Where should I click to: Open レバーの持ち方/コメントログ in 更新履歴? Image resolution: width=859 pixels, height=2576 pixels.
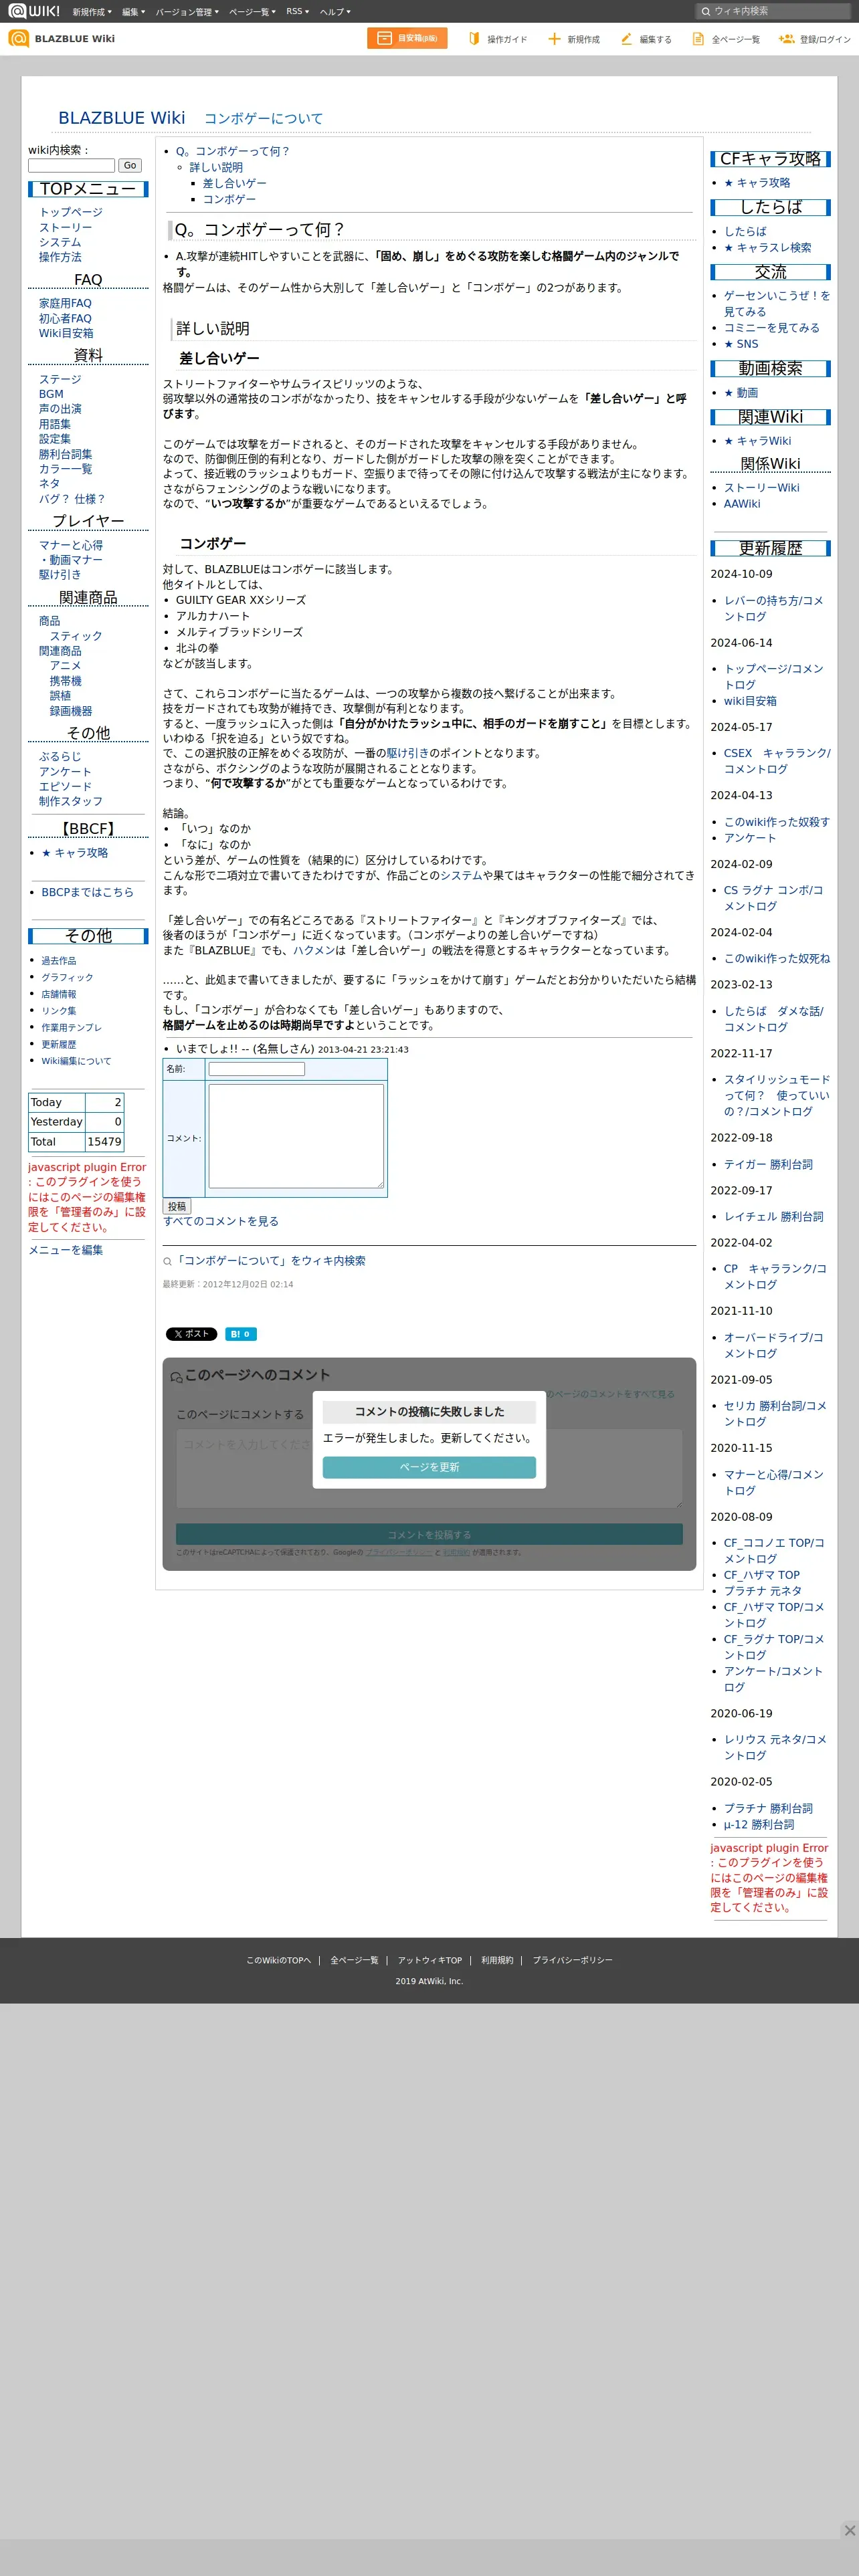tap(774, 609)
